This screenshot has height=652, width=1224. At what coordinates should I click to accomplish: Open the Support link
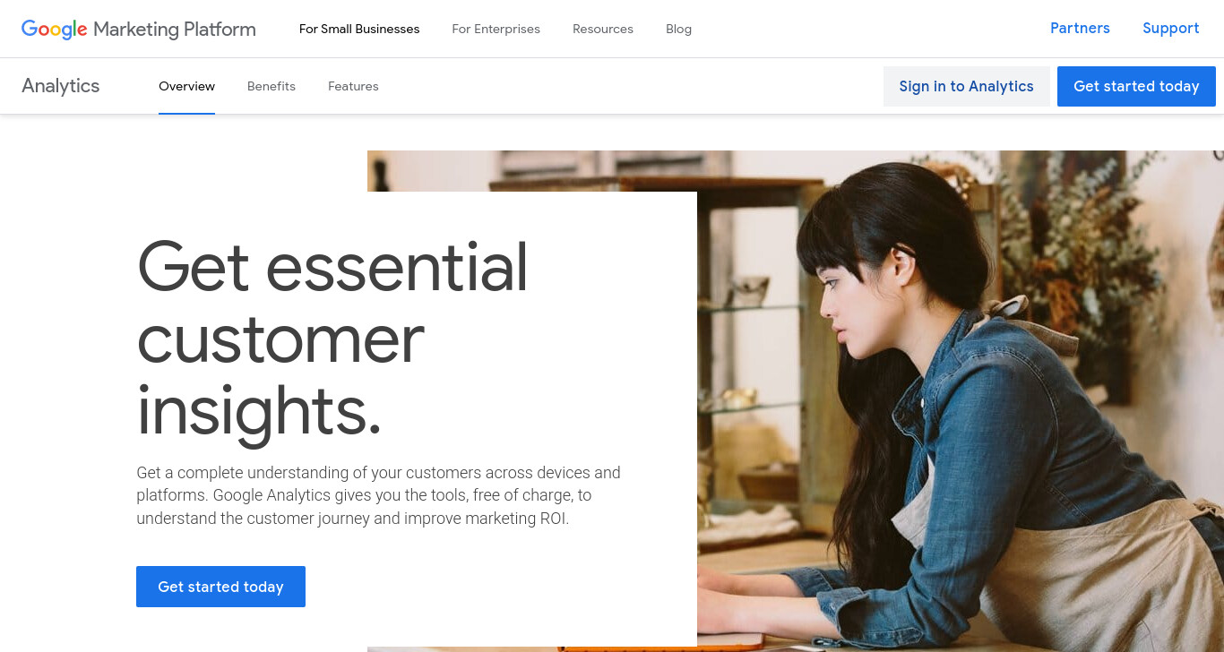pos(1170,28)
